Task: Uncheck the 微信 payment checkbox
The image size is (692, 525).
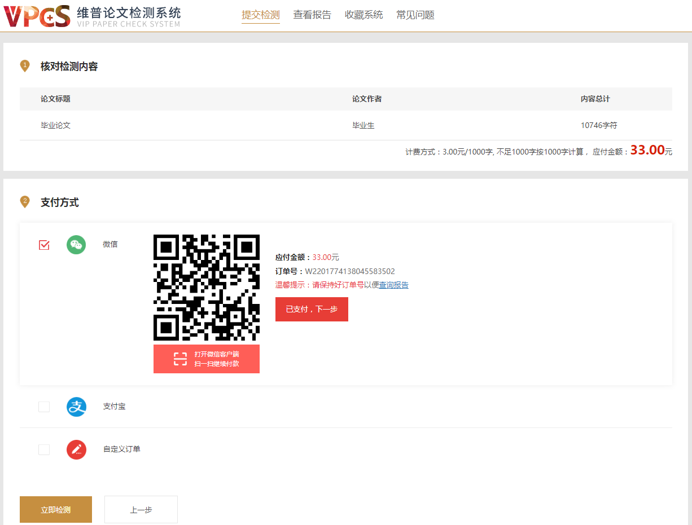Action: point(44,245)
